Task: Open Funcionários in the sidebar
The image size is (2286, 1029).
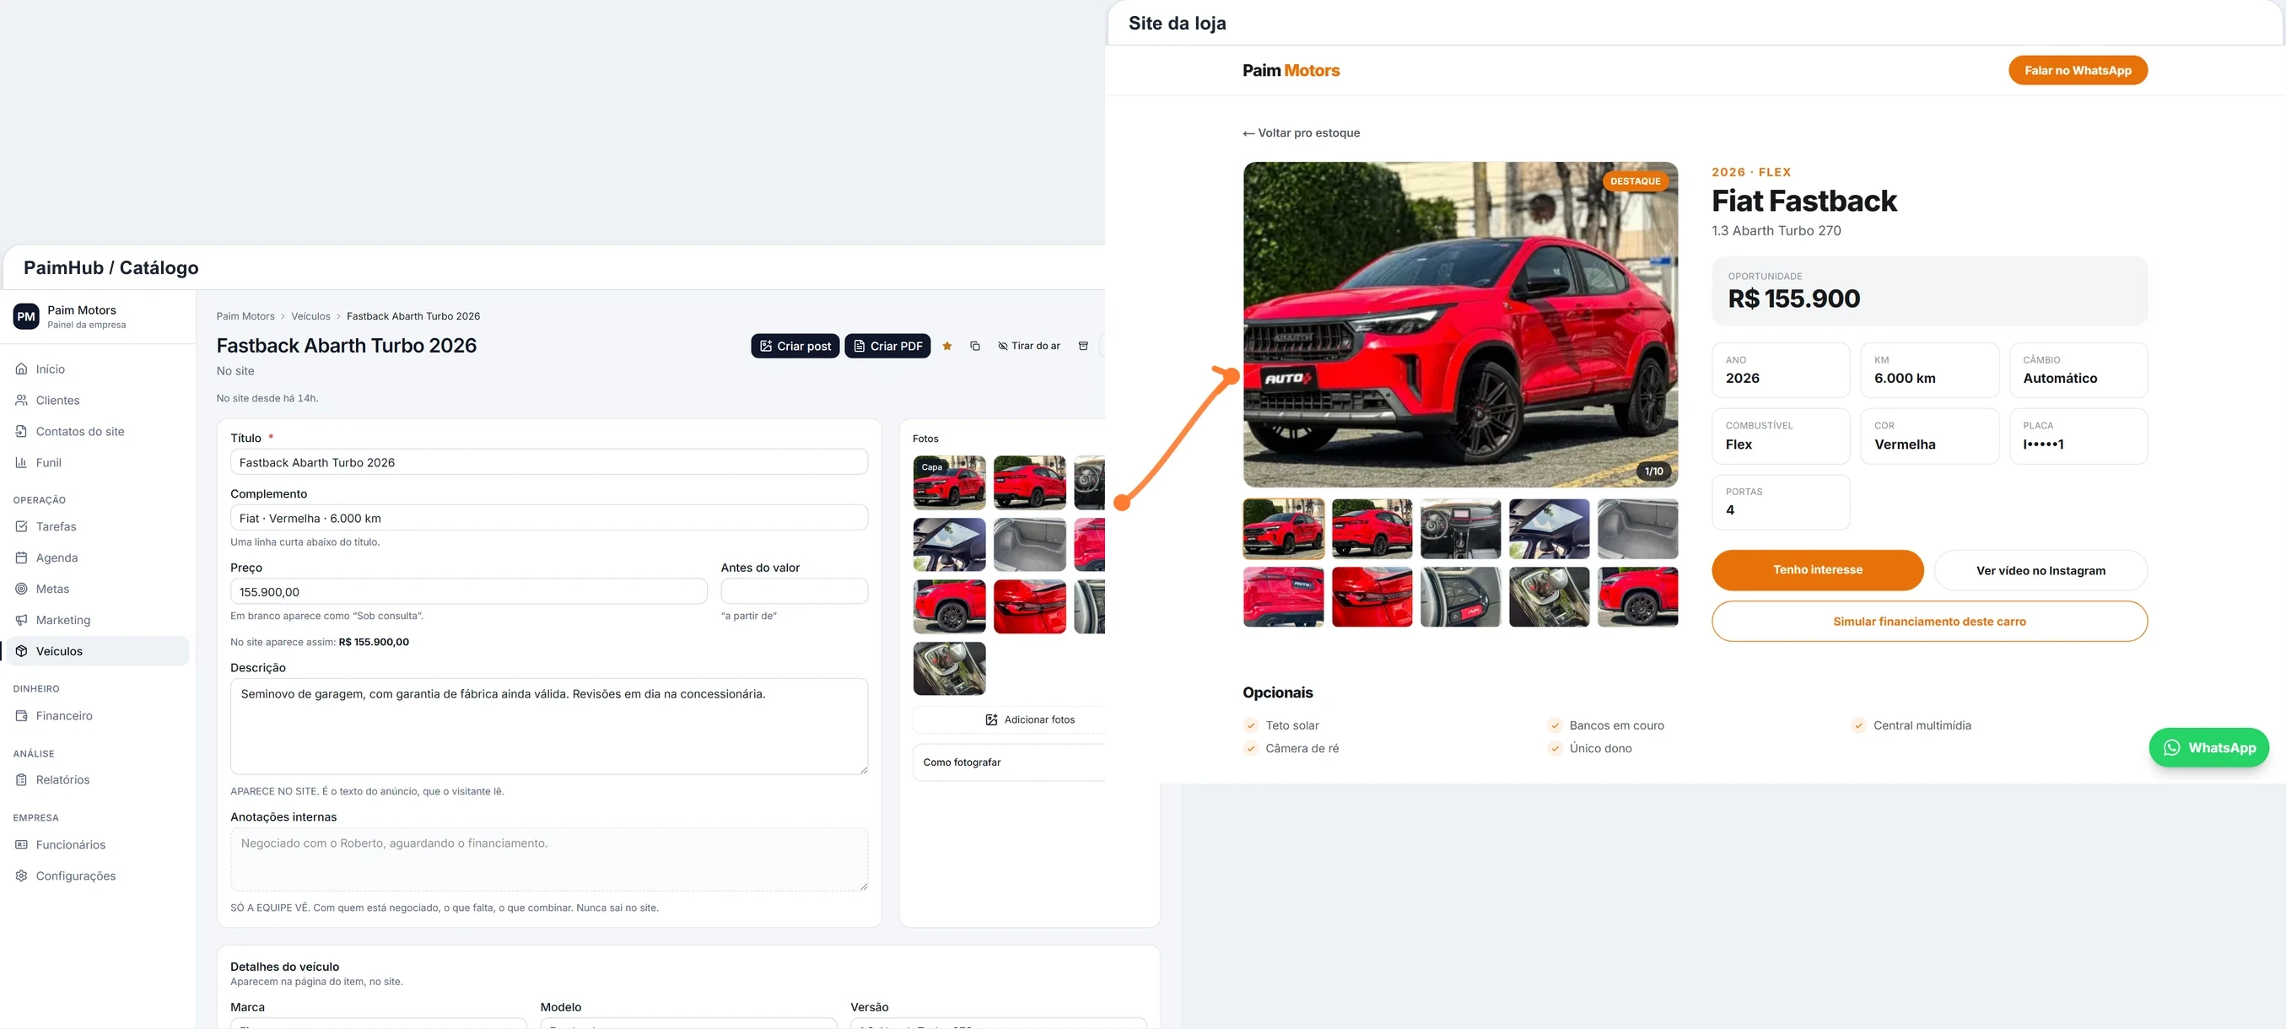Action: [x=98, y=844]
